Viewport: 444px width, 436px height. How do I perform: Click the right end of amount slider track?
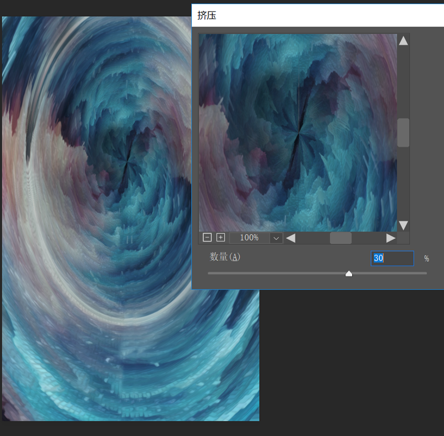(426, 273)
